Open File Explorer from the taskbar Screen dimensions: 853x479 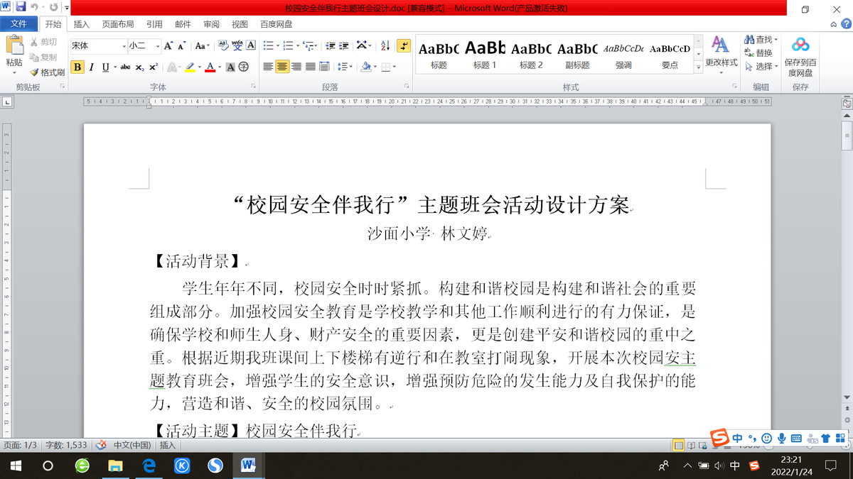[114, 466]
